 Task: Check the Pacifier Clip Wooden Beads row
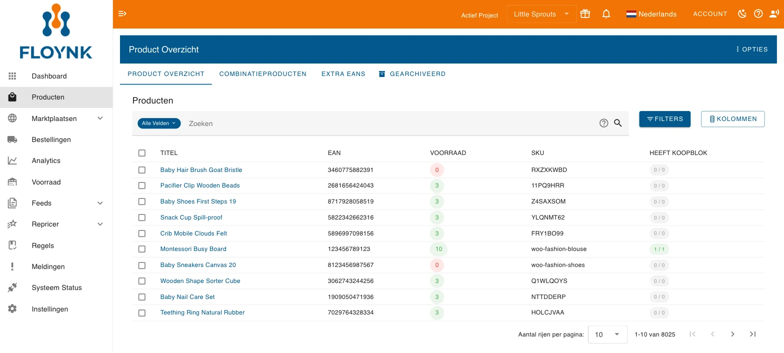(142, 185)
